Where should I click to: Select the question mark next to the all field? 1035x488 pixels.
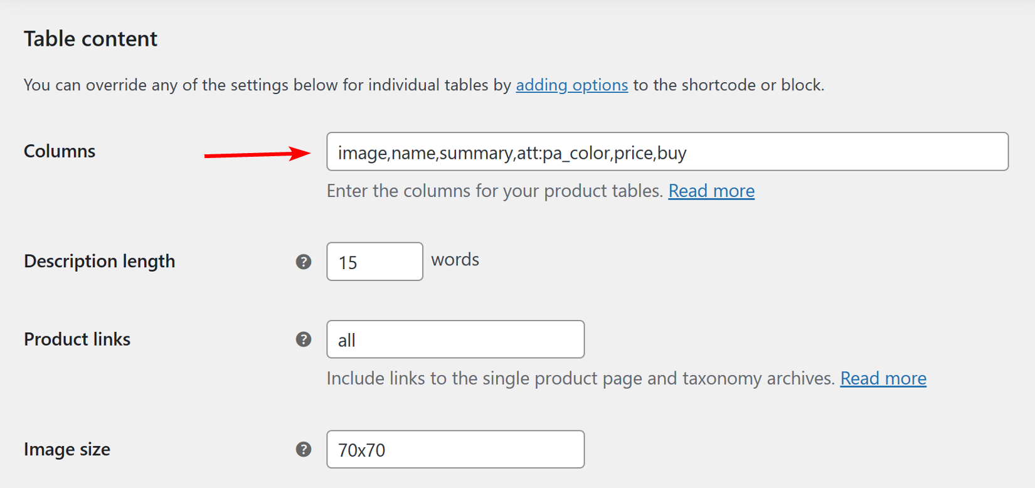(x=304, y=339)
